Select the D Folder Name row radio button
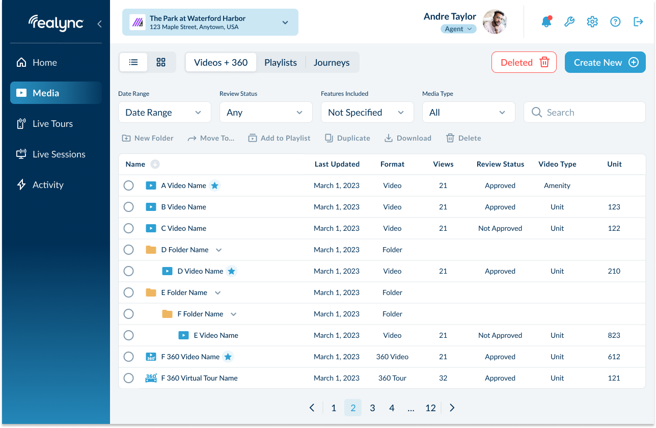This screenshot has height=428, width=656. pos(129,250)
